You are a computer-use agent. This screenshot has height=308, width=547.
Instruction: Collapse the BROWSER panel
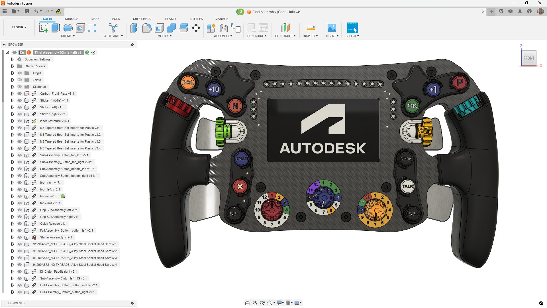(4, 44)
